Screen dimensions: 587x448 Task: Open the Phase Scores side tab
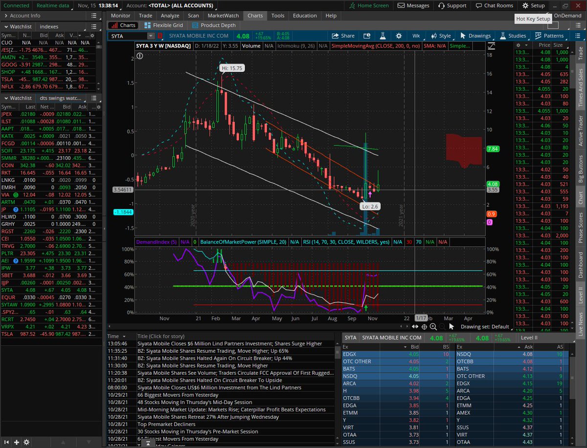(x=581, y=229)
